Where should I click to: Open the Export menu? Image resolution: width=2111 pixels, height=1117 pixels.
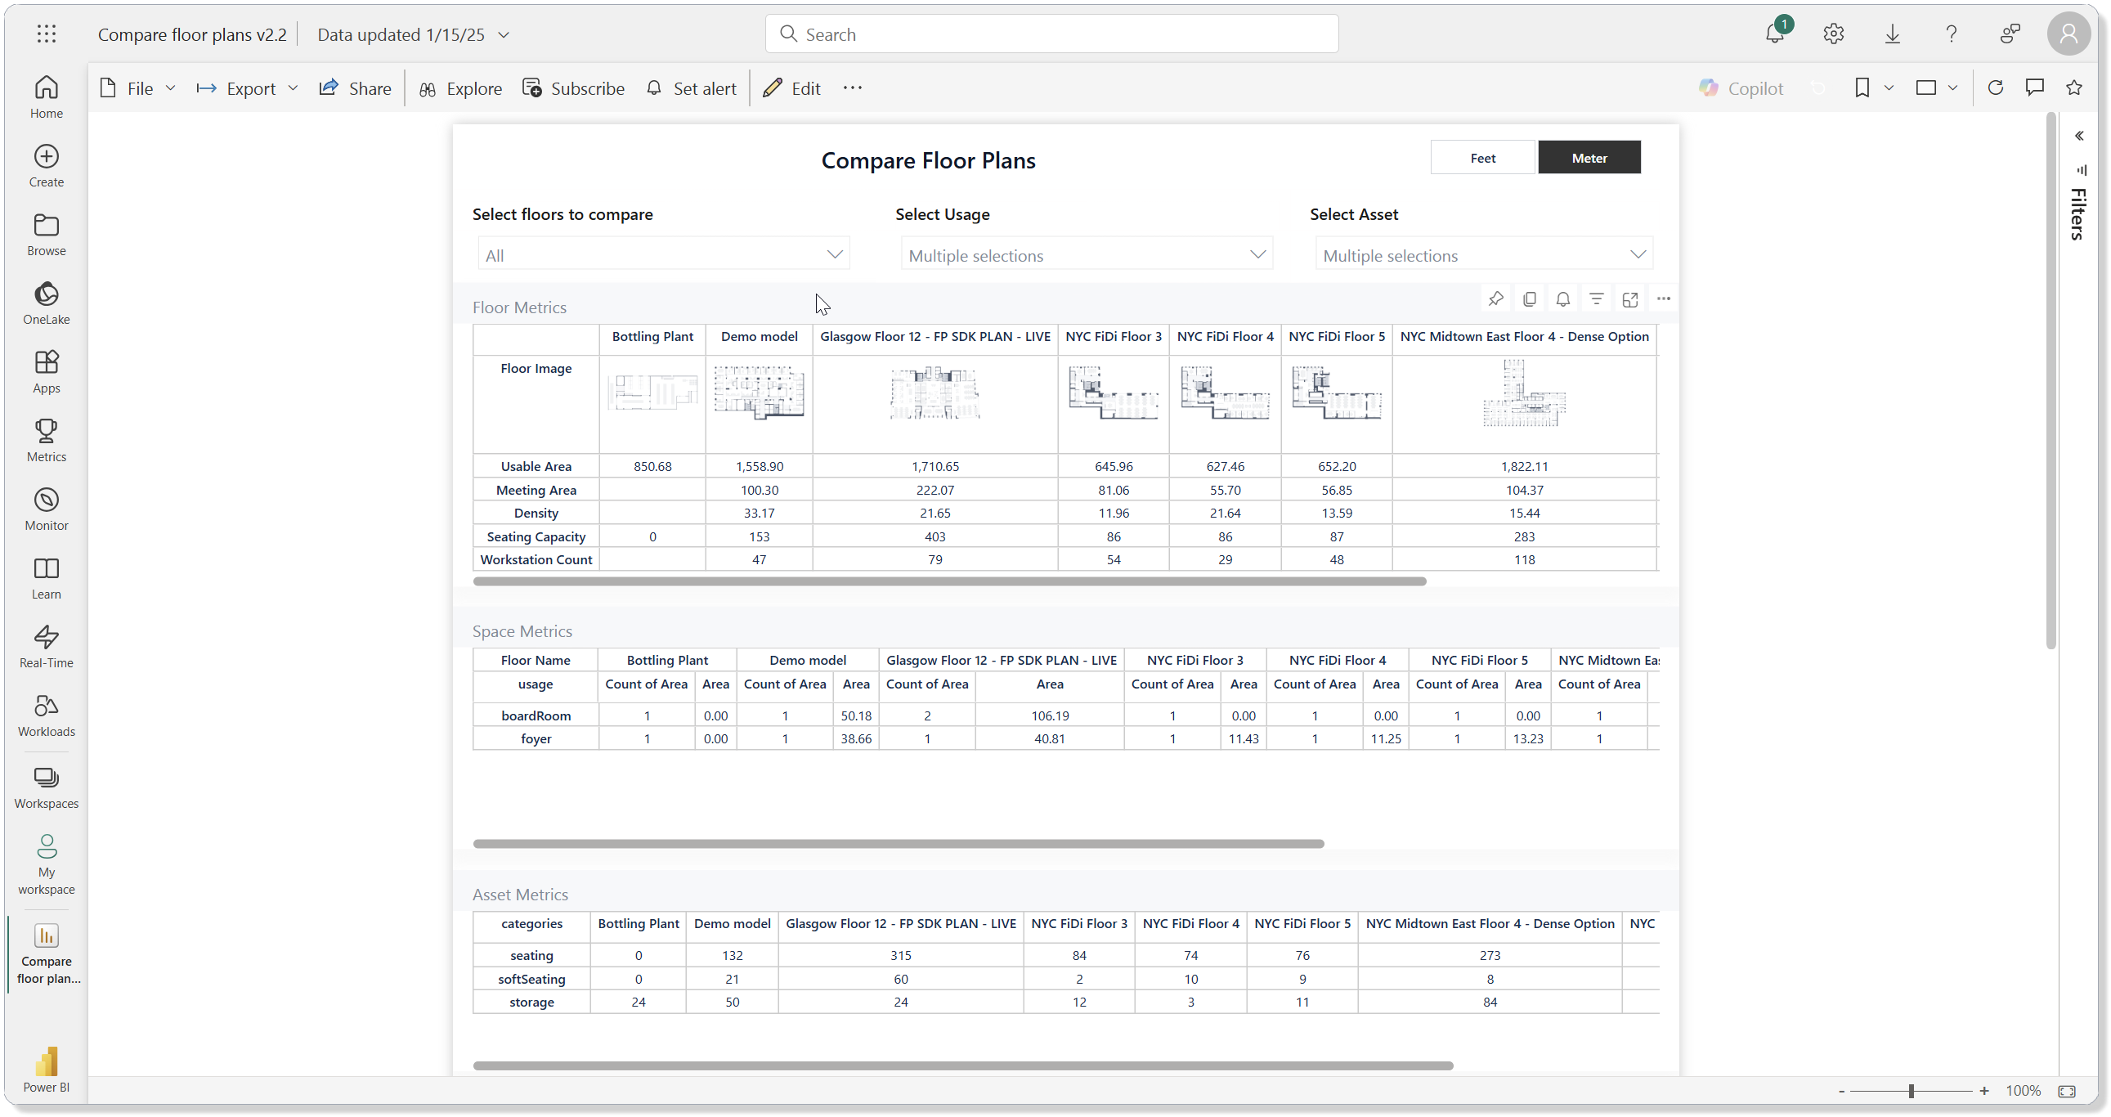click(x=246, y=87)
